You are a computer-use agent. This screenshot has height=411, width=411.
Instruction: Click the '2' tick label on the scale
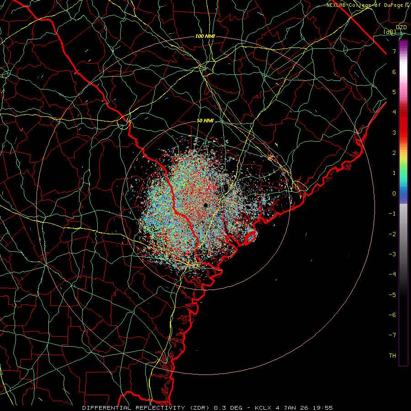pyautogui.click(x=394, y=153)
